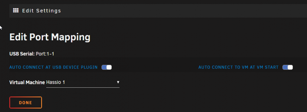Click the Edit Settings header bar
This screenshot has height=112, width=307.
[158, 11]
